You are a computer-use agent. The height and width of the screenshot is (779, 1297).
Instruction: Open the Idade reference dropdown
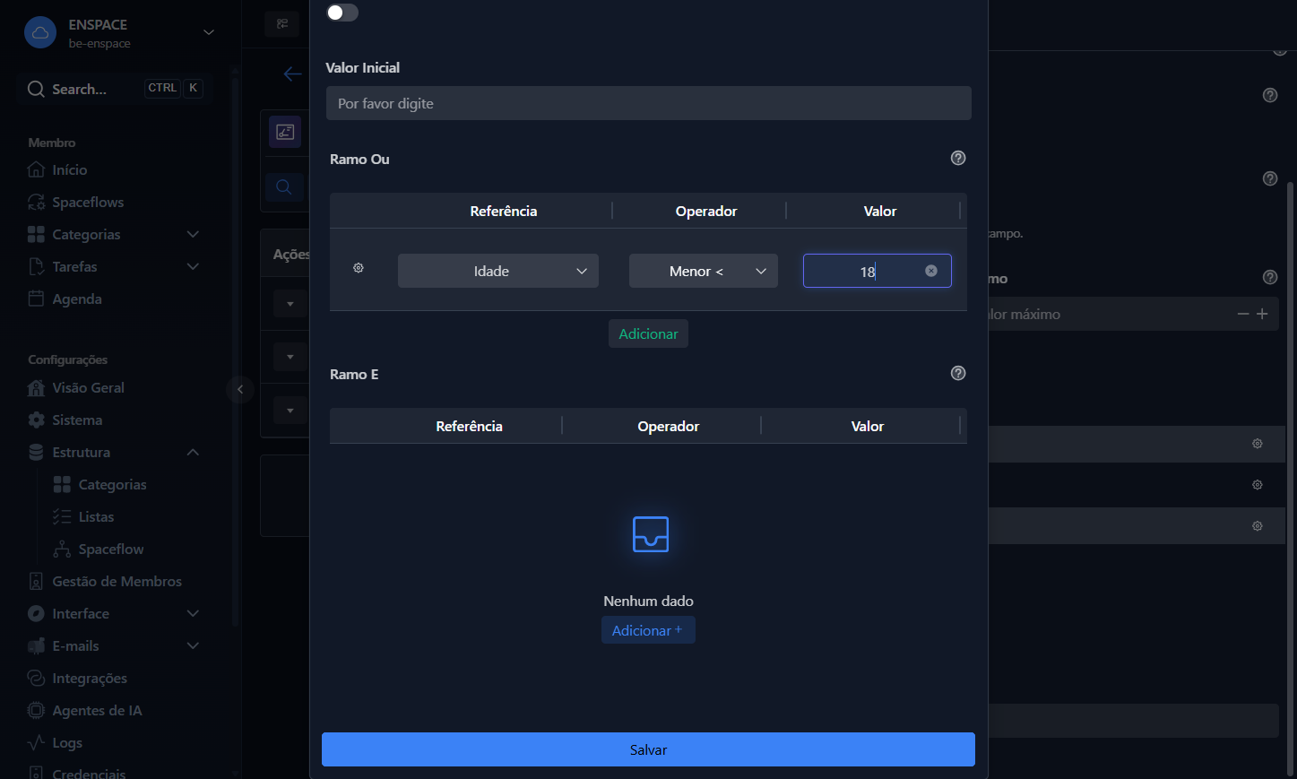(x=498, y=271)
